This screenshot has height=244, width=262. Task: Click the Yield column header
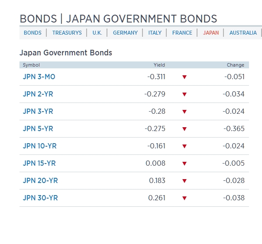click(159, 65)
